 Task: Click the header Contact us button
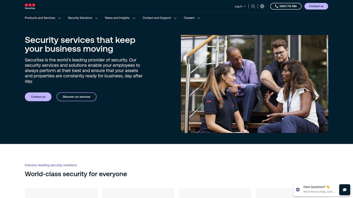(x=316, y=6)
